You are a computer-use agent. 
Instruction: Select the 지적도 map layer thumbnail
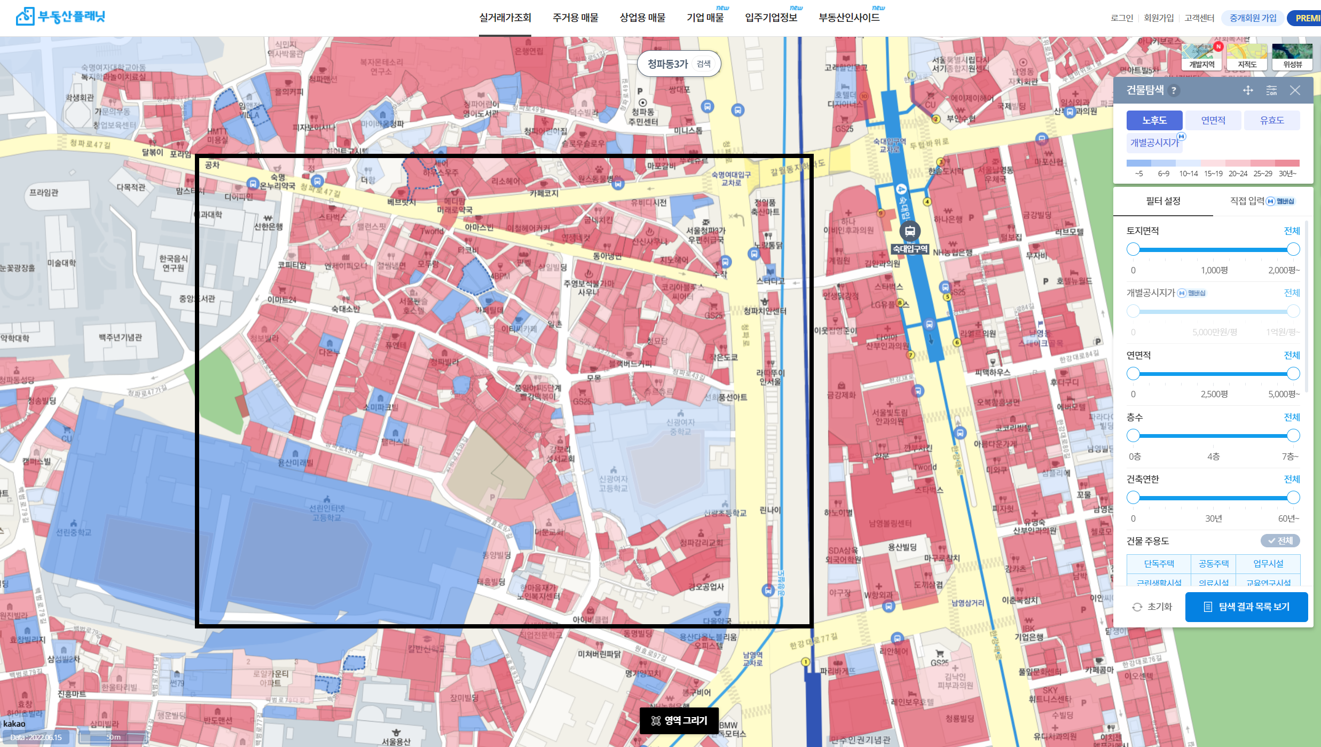(1247, 57)
